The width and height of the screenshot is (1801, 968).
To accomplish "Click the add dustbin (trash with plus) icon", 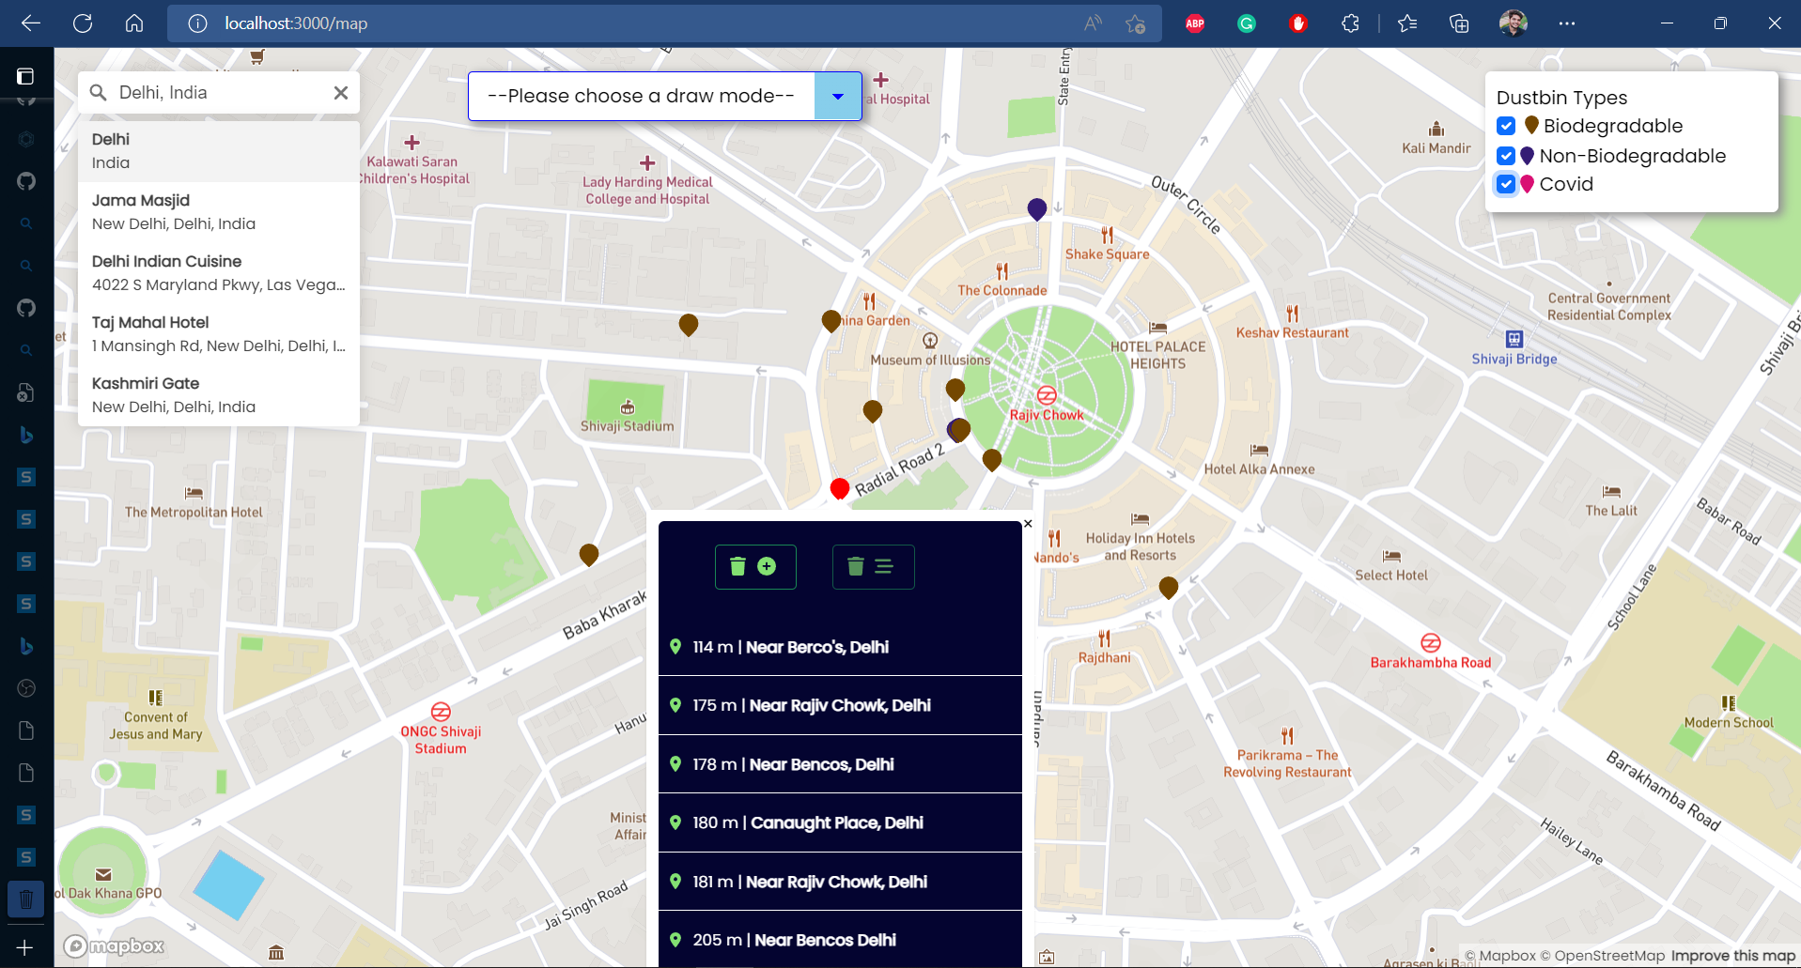I will [x=754, y=566].
